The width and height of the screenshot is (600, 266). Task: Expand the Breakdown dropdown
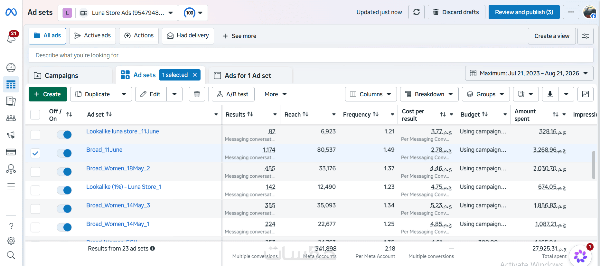(429, 94)
